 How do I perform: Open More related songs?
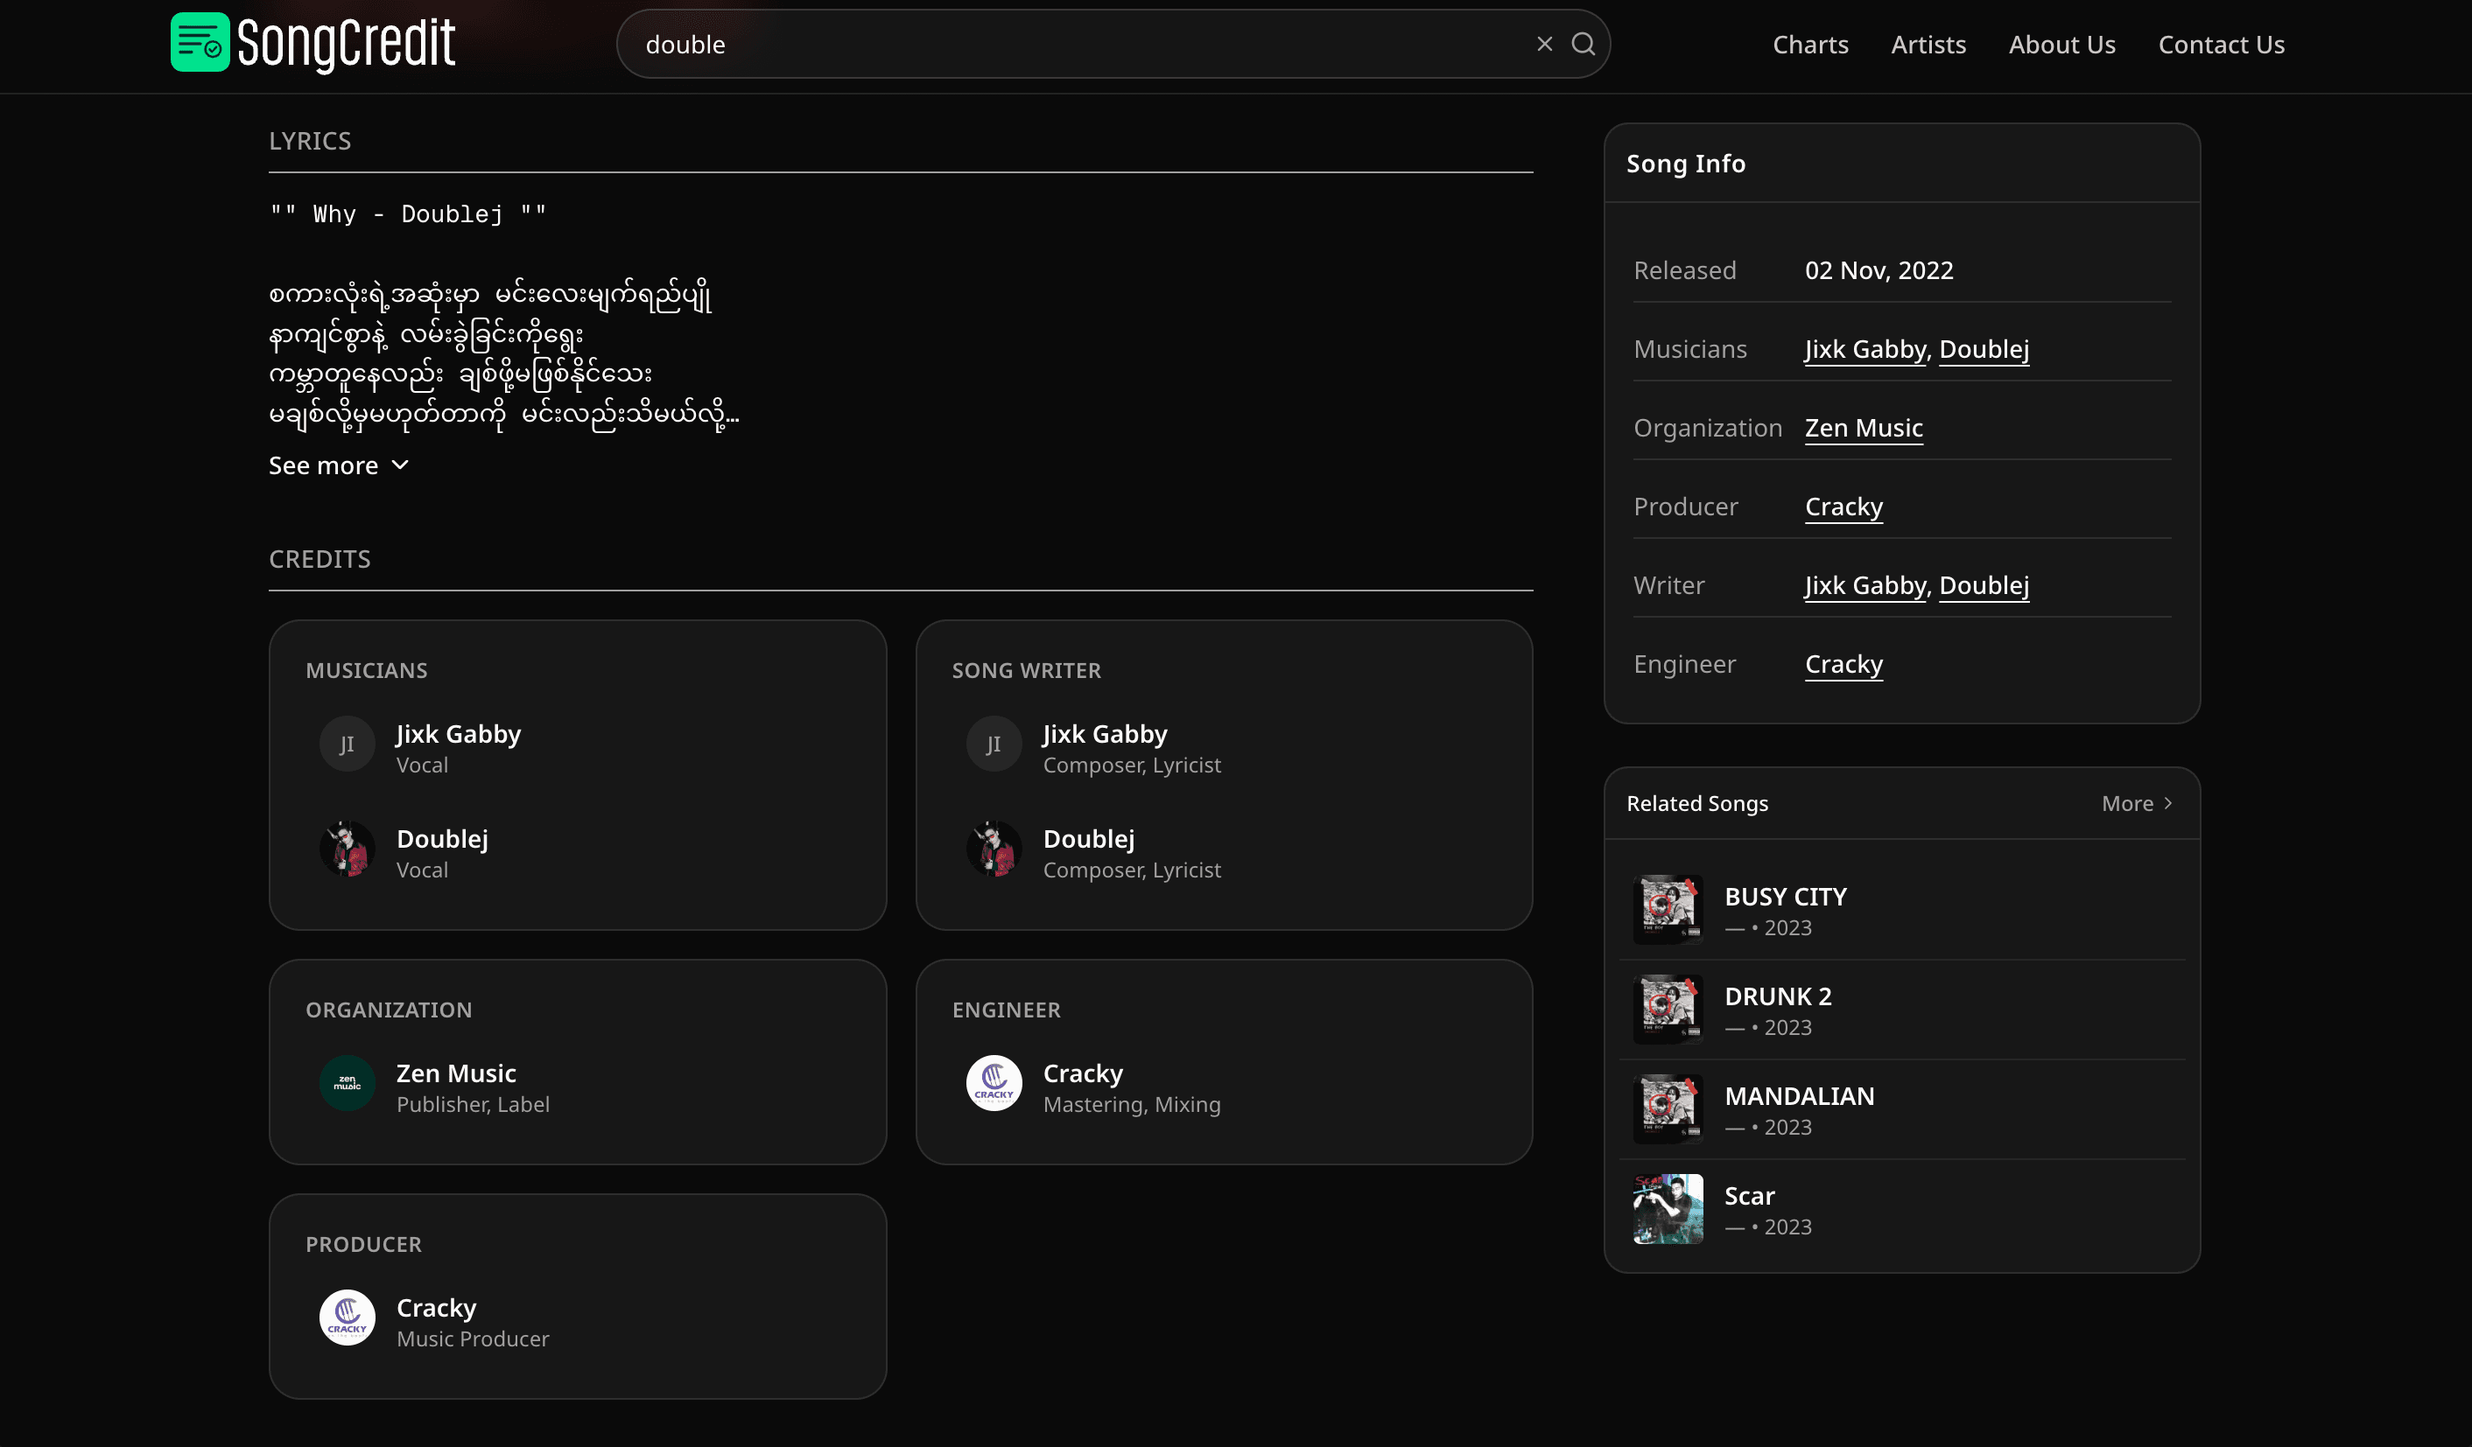click(2137, 804)
